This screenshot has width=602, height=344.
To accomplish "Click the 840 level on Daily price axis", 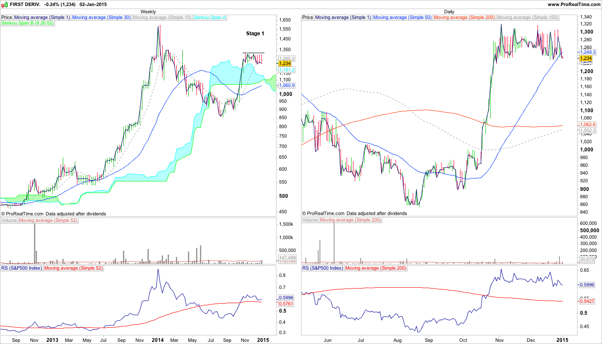I will click(584, 212).
